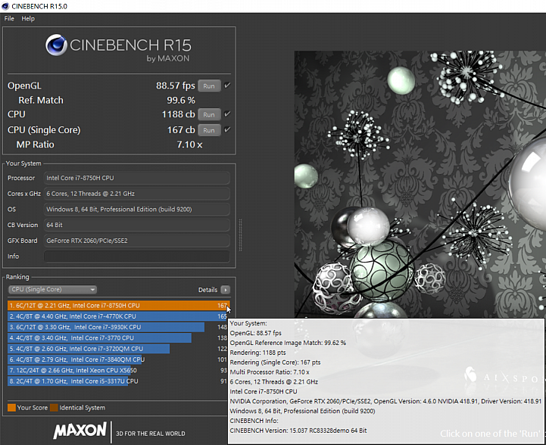Select ranking row 8 i5-3317U CPU

coord(117,381)
